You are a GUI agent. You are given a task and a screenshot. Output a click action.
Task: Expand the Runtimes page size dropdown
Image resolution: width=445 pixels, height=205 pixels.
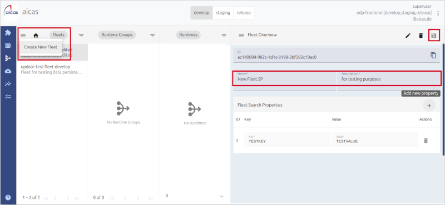pyautogui.click(x=222, y=196)
